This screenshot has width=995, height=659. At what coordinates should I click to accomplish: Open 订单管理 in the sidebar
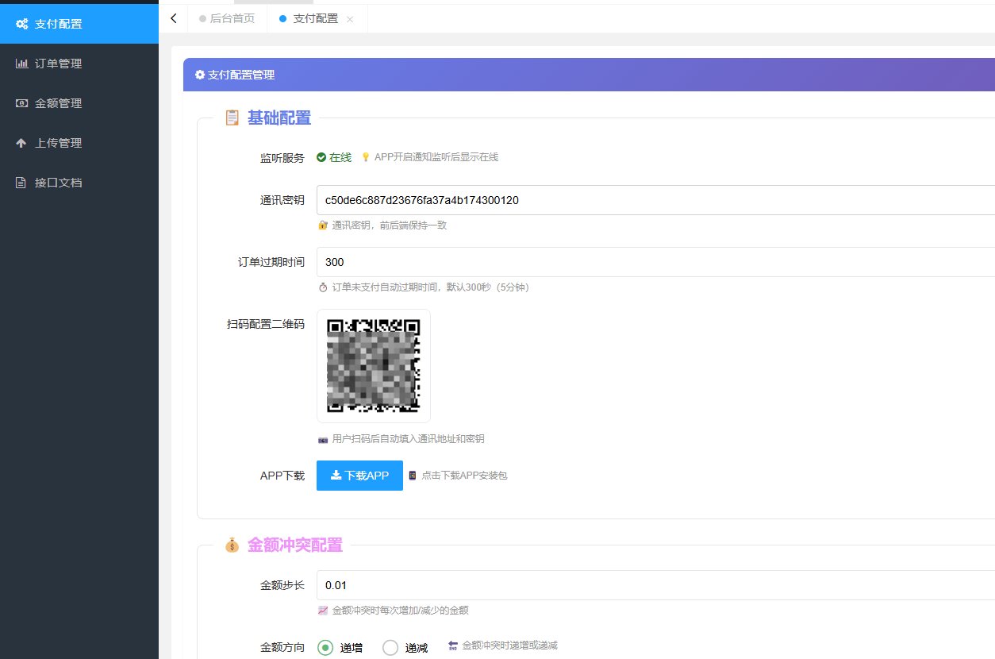[79, 64]
